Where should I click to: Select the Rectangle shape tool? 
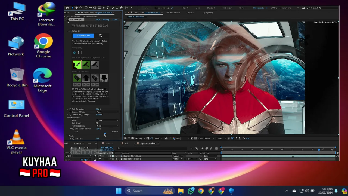tap(100, 8)
